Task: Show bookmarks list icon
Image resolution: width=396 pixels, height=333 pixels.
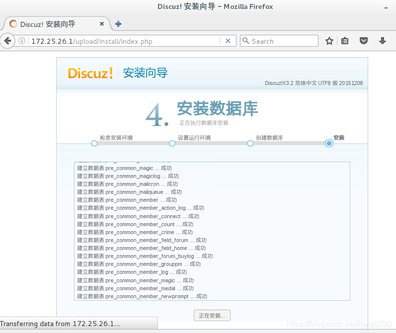Action: 345,41
